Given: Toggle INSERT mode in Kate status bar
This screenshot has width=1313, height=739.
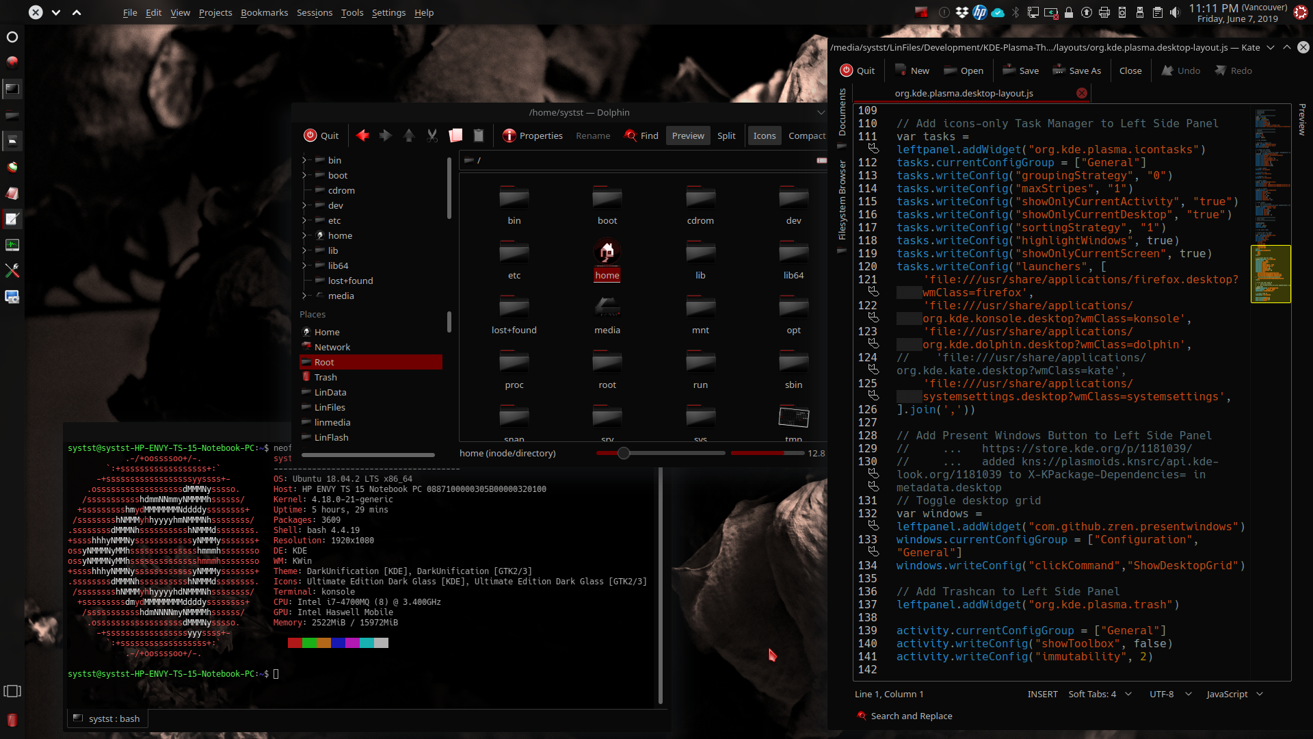Looking at the screenshot, I should coord(1042,694).
